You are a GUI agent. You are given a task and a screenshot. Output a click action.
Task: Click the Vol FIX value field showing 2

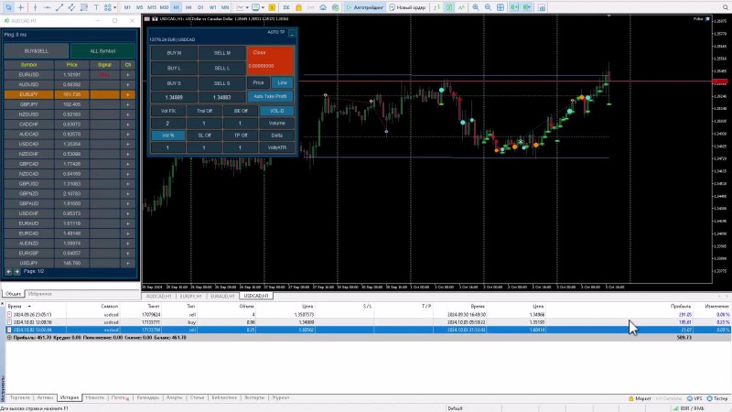pyautogui.click(x=167, y=124)
